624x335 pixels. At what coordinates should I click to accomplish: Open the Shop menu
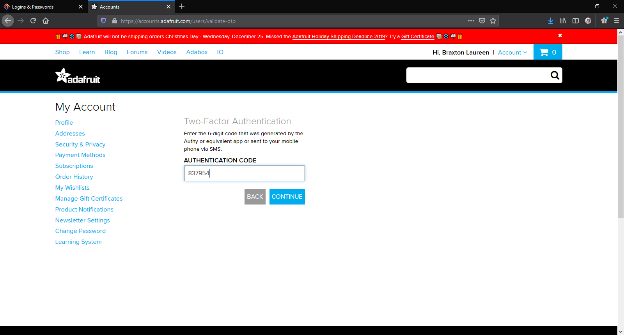click(x=62, y=52)
